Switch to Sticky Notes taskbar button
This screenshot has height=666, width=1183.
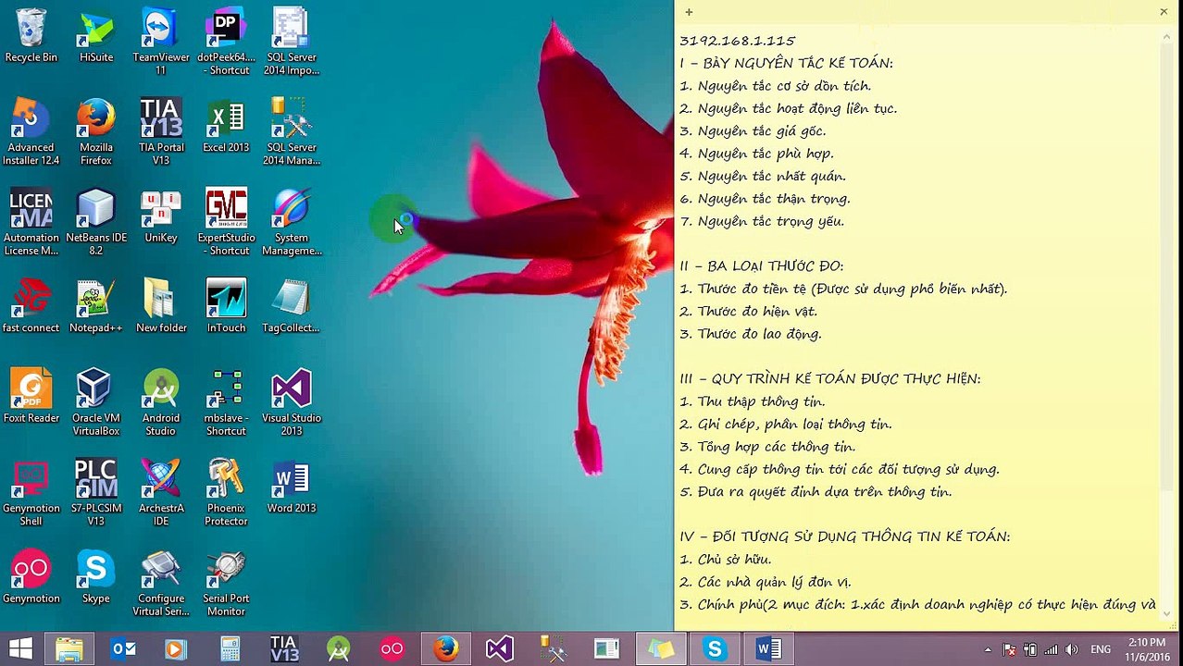coord(660,648)
